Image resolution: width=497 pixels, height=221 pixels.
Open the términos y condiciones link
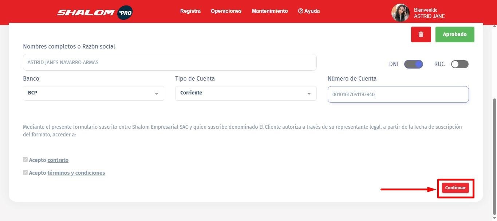pyautogui.click(x=76, y=173)
